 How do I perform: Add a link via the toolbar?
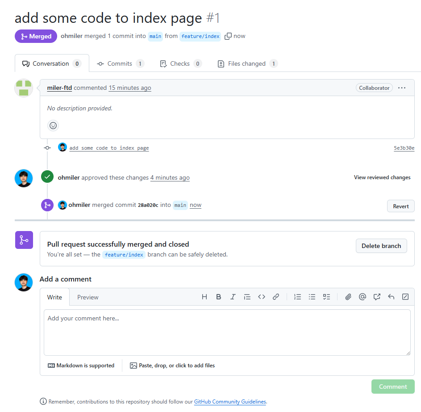pos(276,297)
